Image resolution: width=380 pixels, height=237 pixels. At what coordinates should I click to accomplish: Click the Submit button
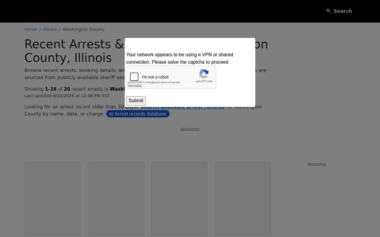click(136, 101)
